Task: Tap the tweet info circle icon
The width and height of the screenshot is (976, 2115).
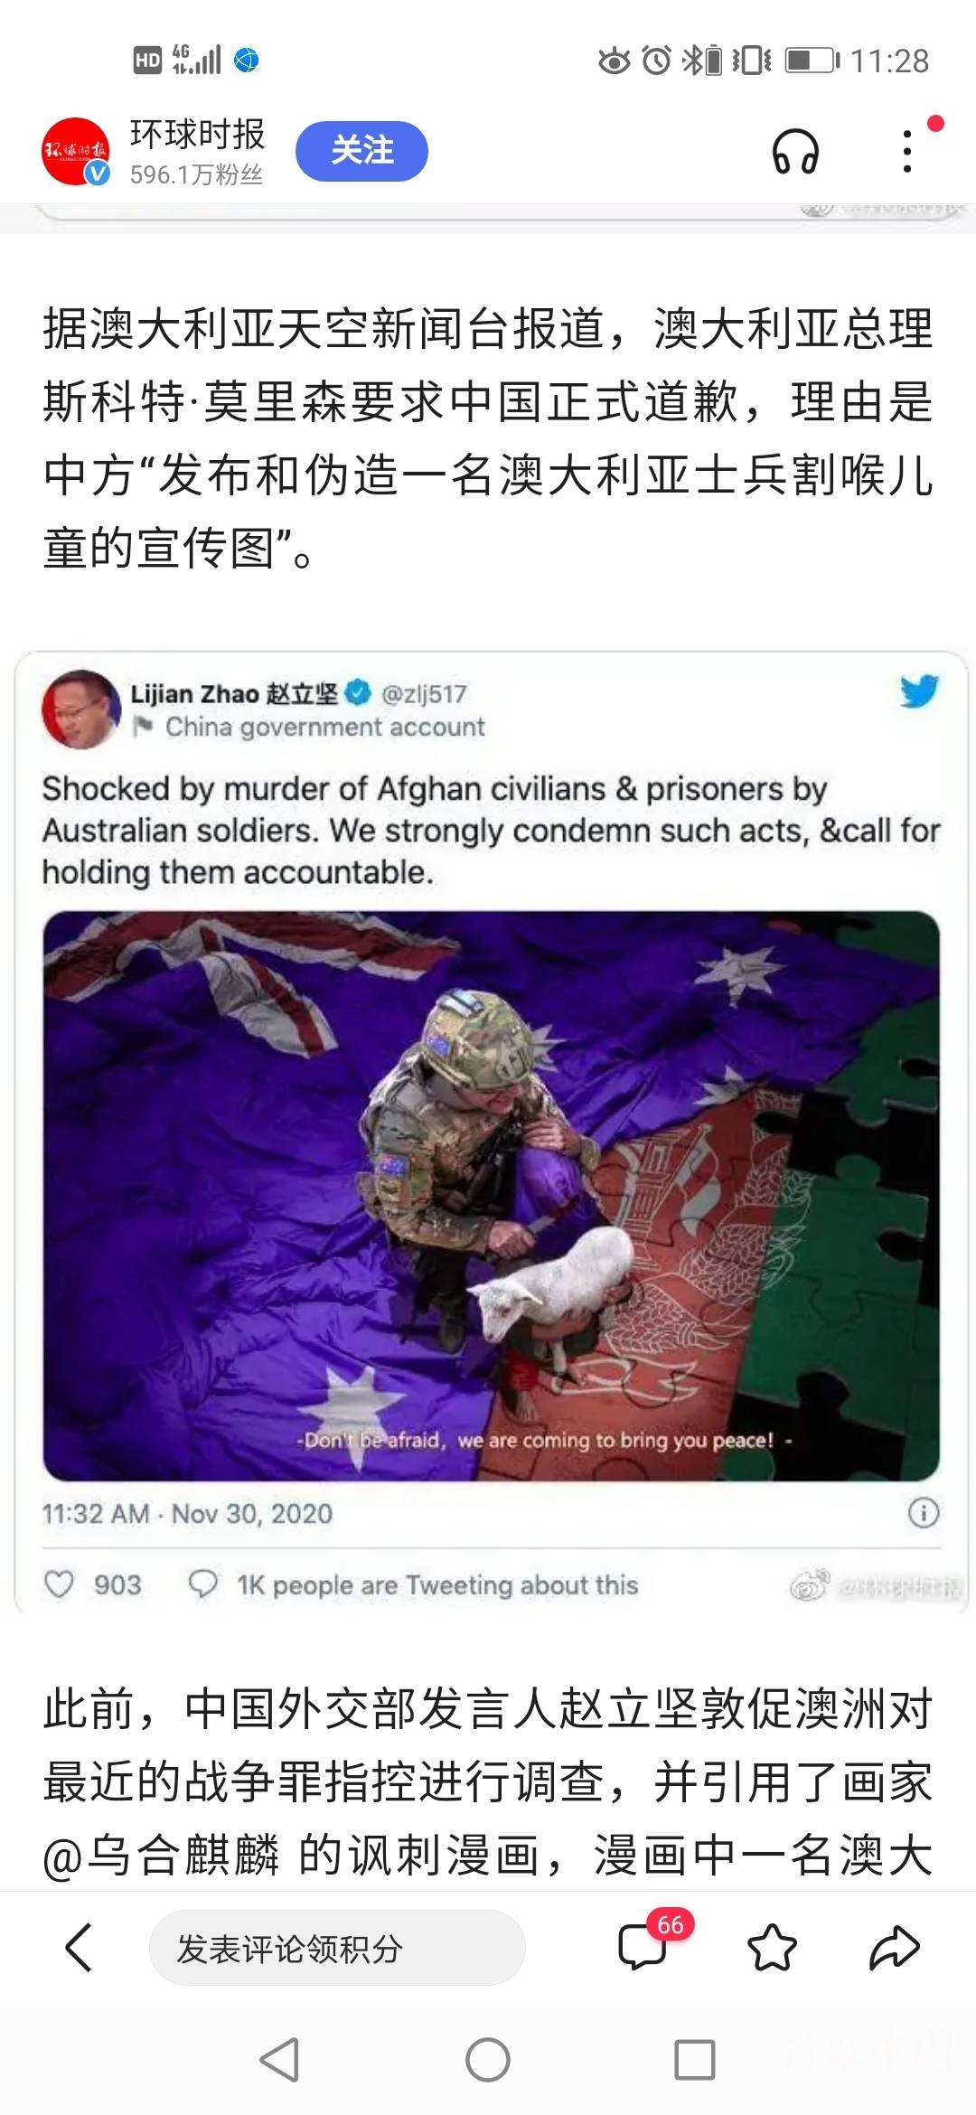Action: [923, 1512]
